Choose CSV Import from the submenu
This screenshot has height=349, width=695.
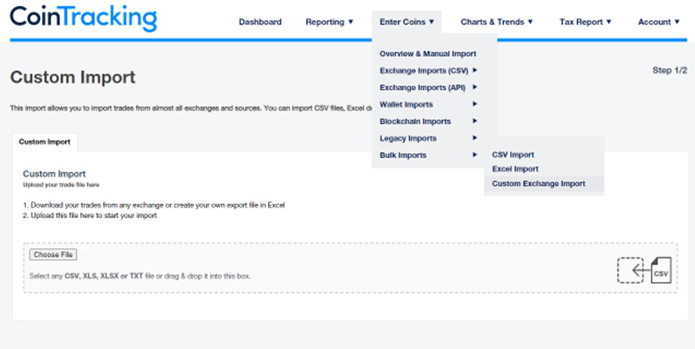coord(513,154)
